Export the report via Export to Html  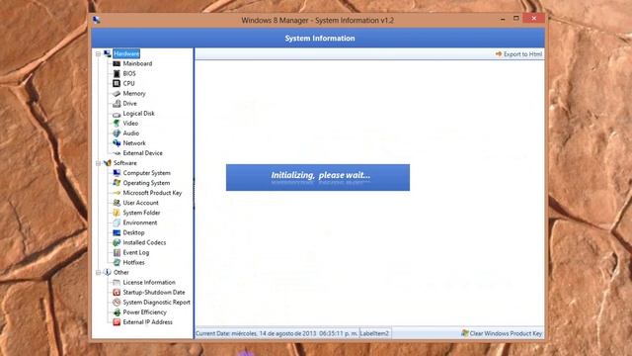[518, 54]
